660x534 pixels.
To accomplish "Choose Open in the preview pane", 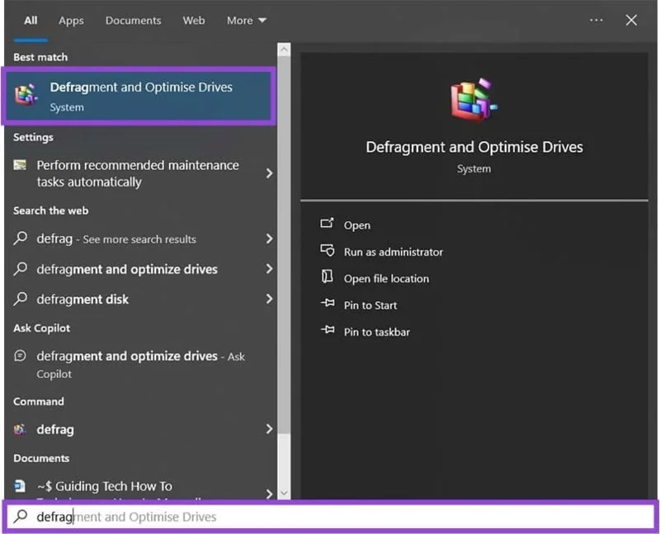I will (x=356, y=224).
